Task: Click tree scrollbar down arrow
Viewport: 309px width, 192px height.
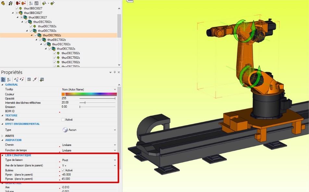Action: [119, 65]
